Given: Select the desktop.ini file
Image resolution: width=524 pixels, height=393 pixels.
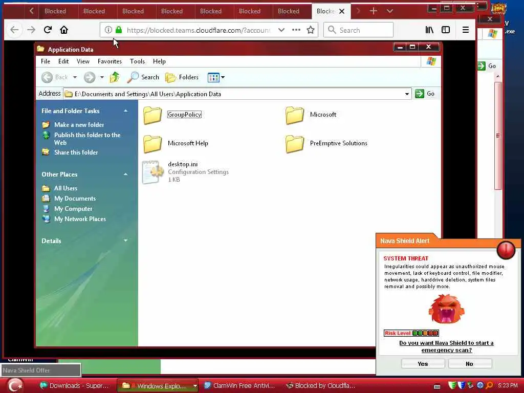Looking at the screenshot, I should click(x=185, y=172).
